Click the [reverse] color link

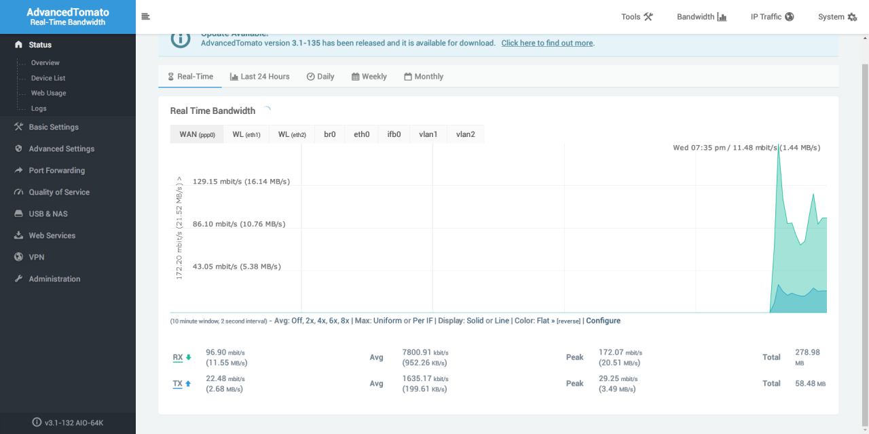[x=568, y=321]
